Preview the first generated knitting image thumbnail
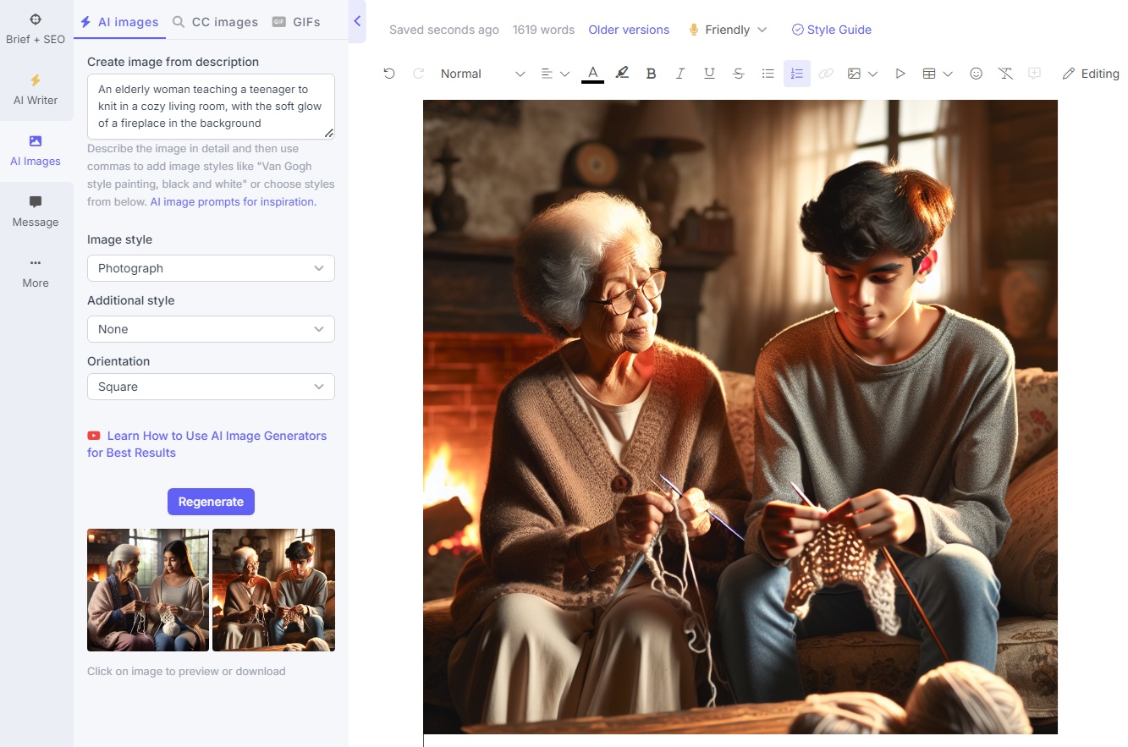This screenshot has height=747, width=1128. click(147, 590)
